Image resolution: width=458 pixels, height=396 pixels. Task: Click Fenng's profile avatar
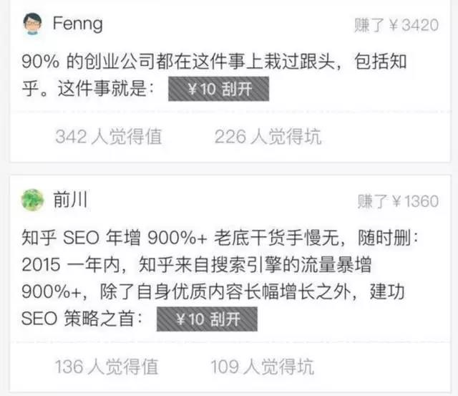pyautogui.click(x=31, y=24)
